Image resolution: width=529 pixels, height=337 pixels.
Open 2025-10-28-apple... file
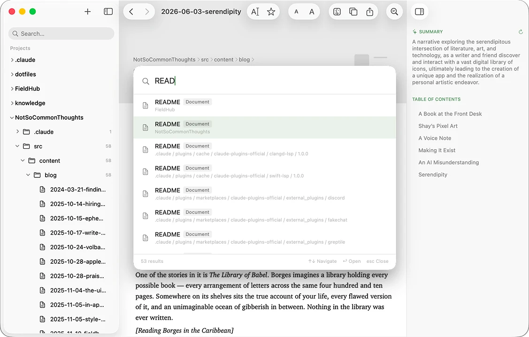[x=78, y=262]
